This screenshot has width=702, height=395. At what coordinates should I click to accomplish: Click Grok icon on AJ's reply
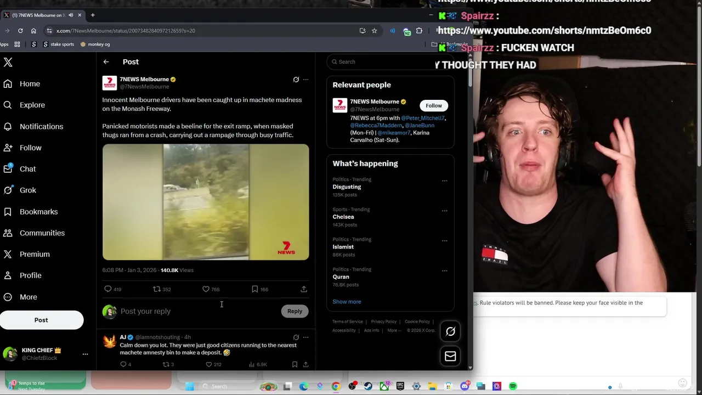click(296, 337)
